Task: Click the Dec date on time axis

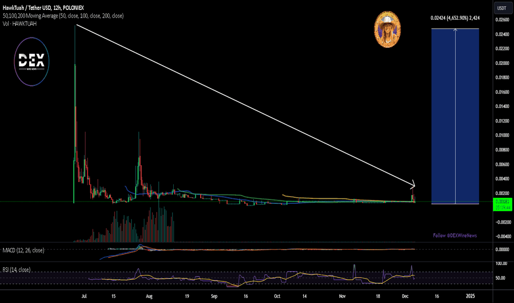Action: click(x=405, y=296)
